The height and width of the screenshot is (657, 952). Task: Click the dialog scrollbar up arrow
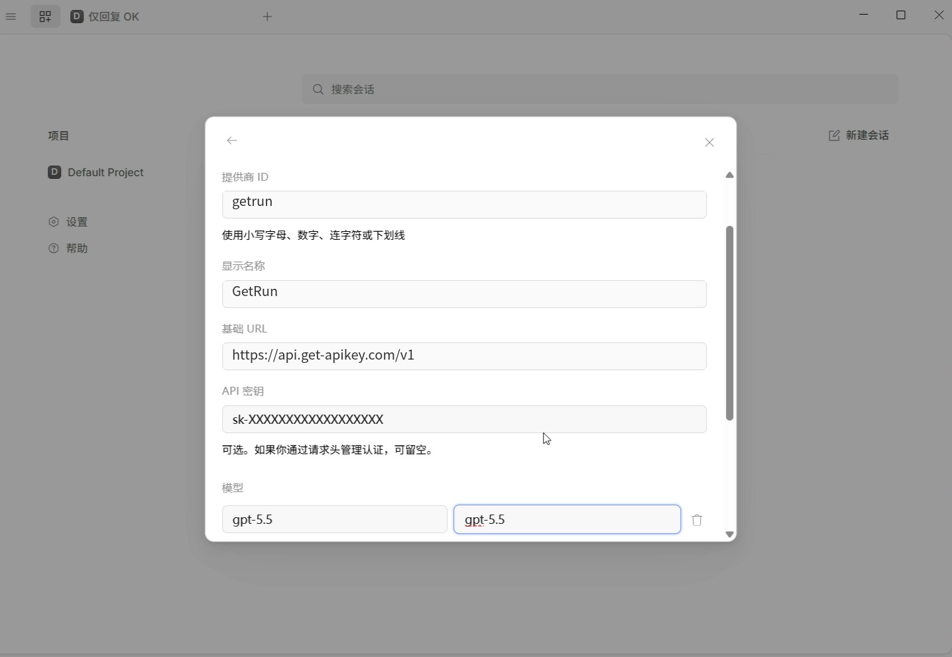pyautogui.click(x=729, y=175)
